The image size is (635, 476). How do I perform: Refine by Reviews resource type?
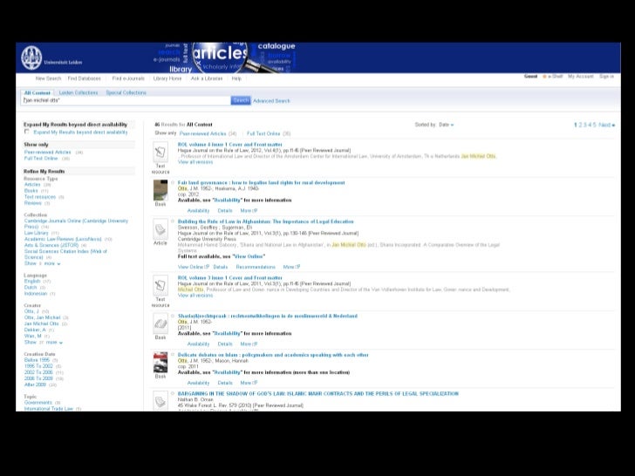33,203
